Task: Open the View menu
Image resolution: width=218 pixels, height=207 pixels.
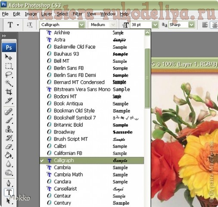Action: tap(91, 14)
